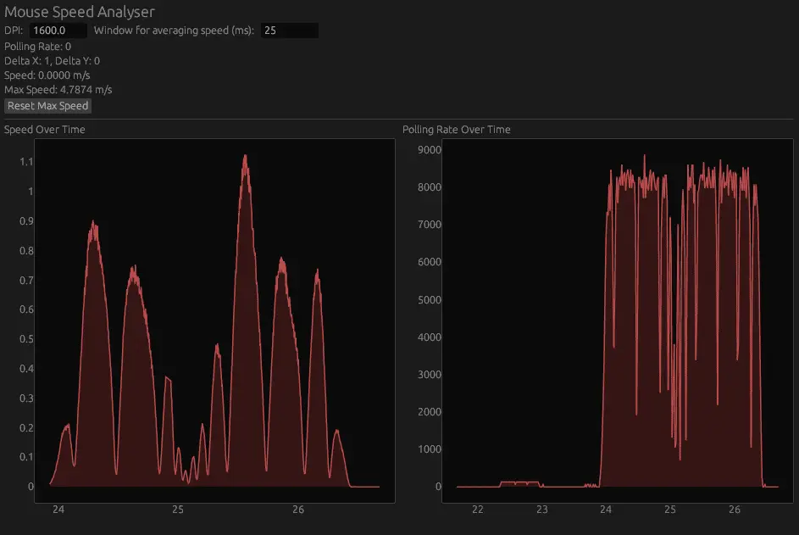
Task: Click the DPI label text
Action: click(14, 30)
